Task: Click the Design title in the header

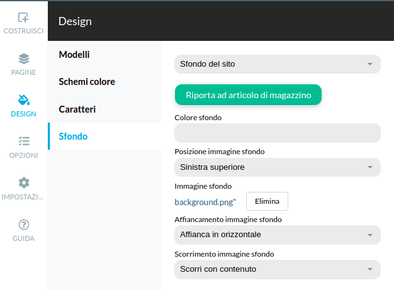Action: coord(75,21)
